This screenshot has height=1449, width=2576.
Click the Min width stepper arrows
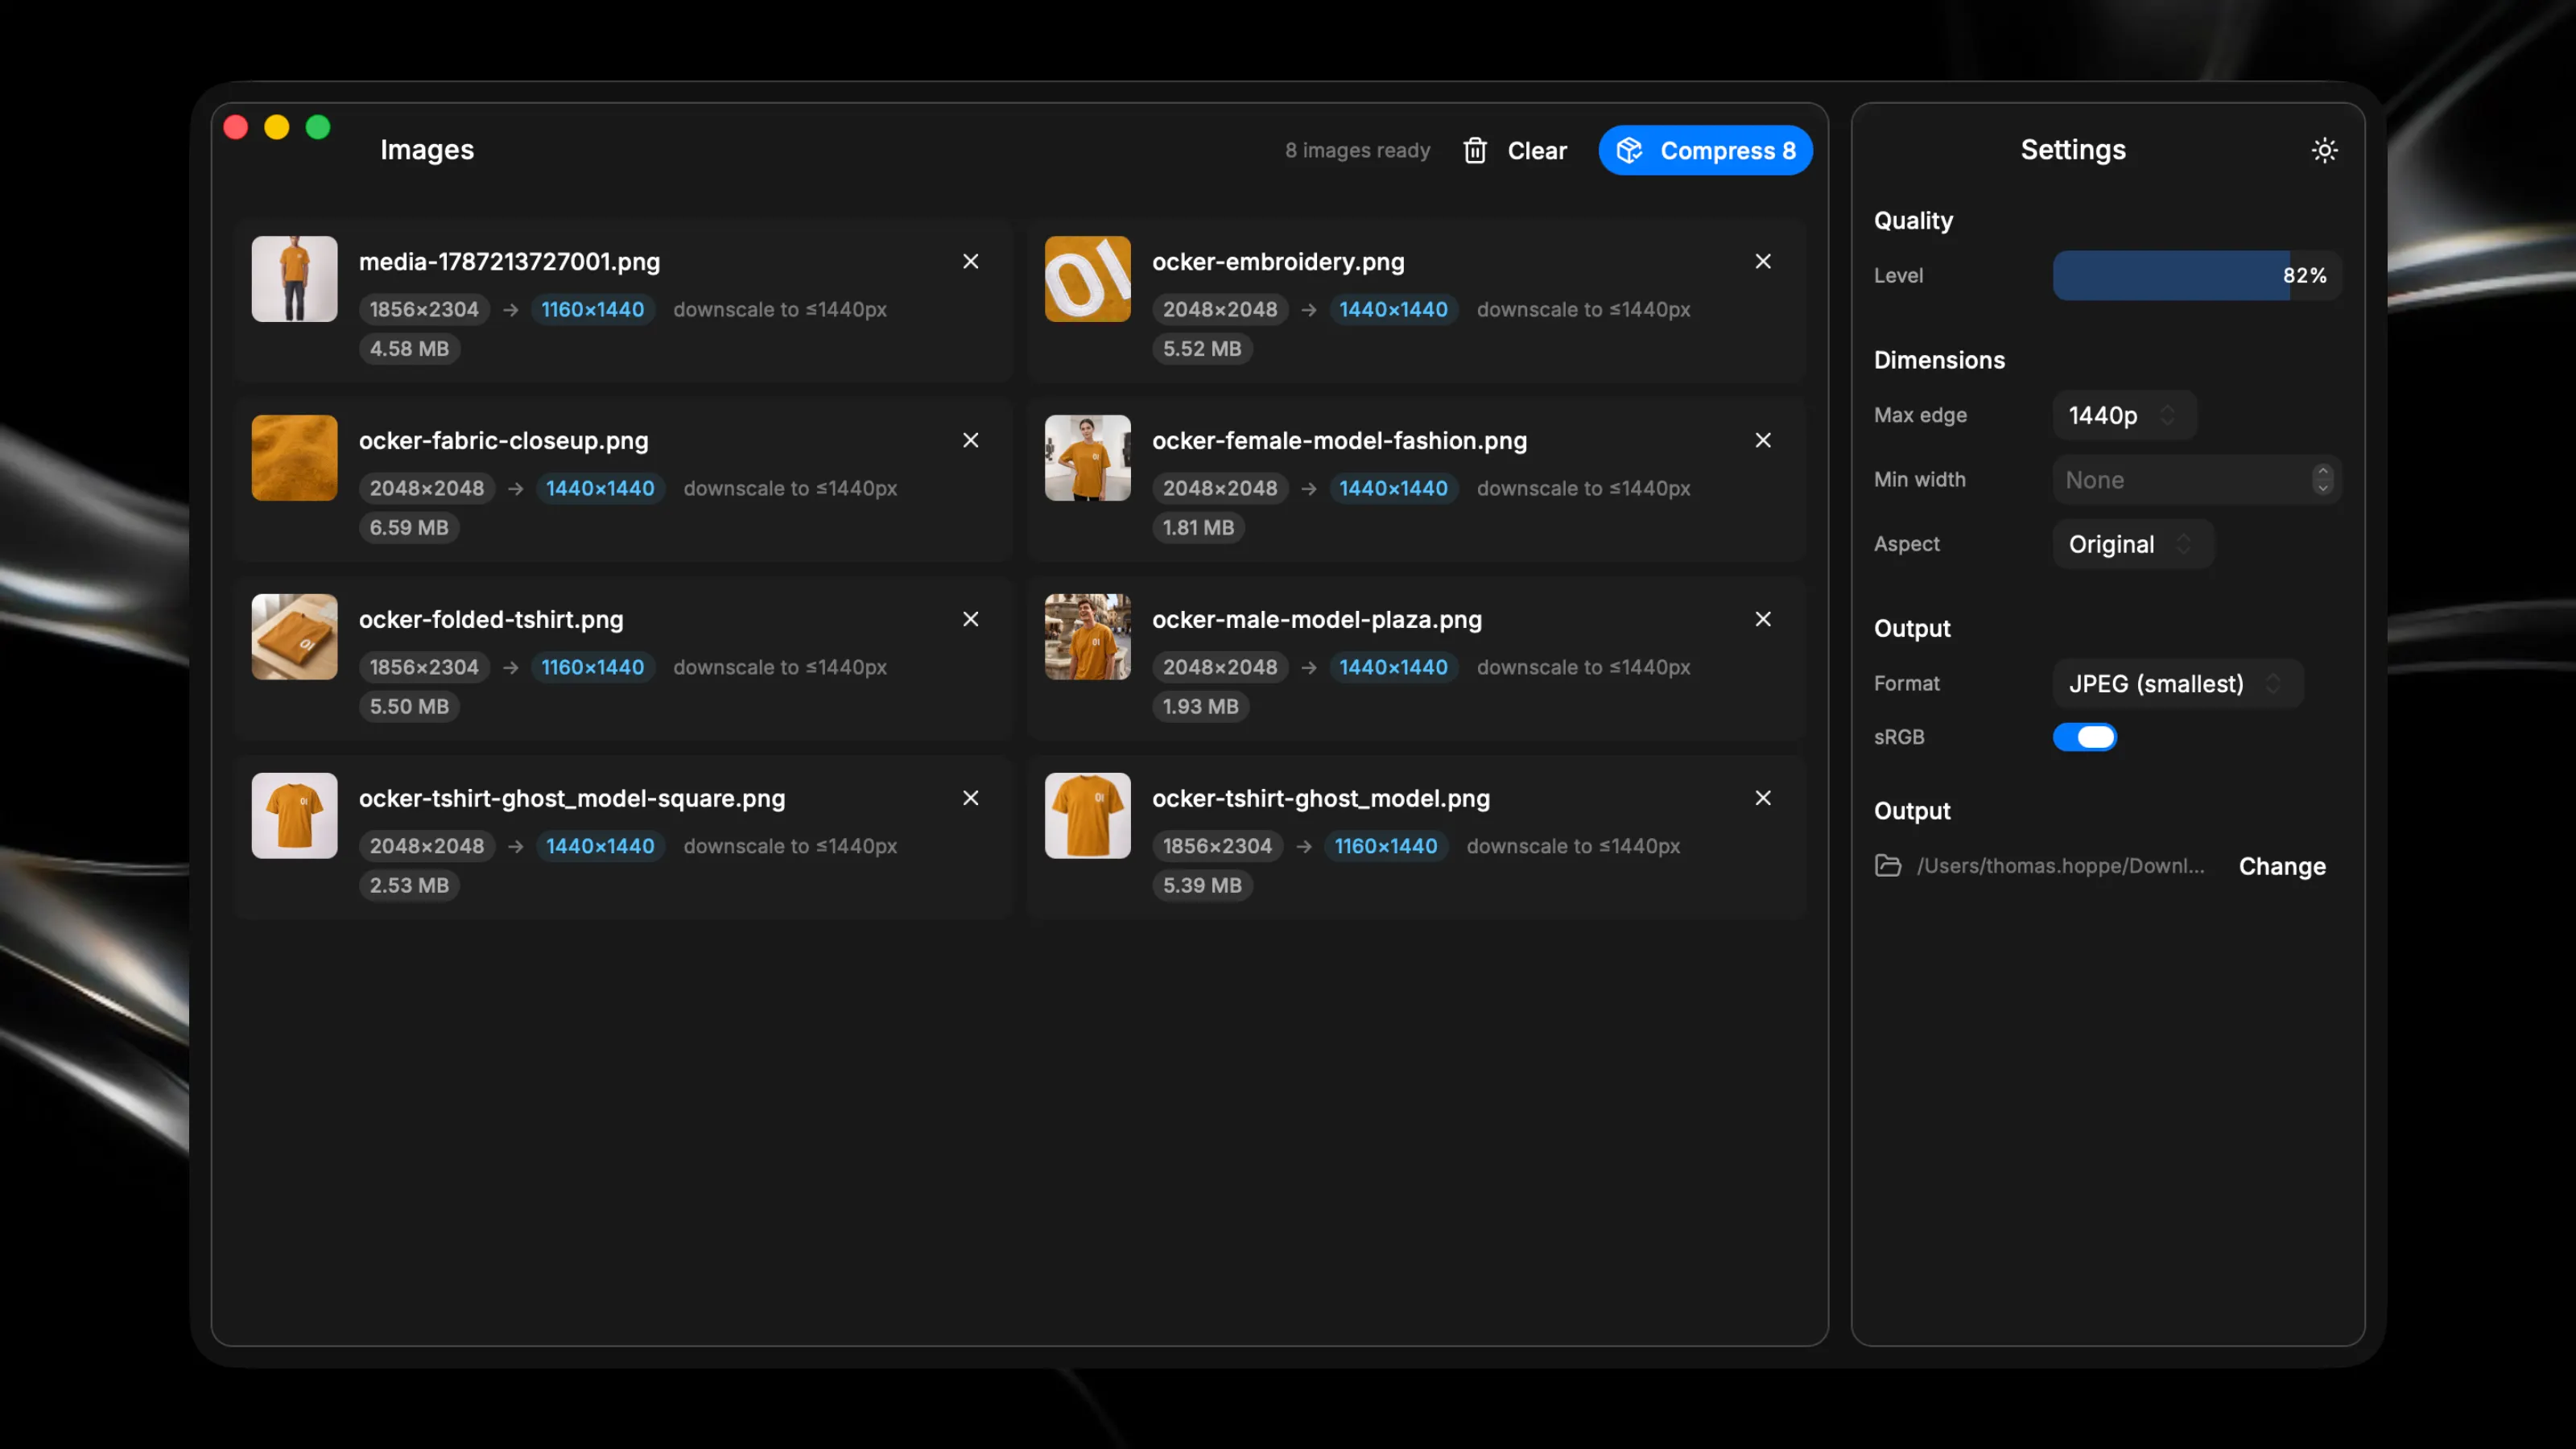2322,480
